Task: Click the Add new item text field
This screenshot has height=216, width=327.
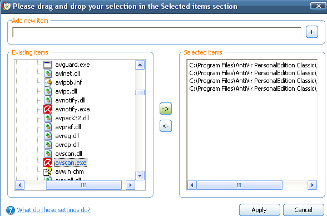Action: point(157,32)
